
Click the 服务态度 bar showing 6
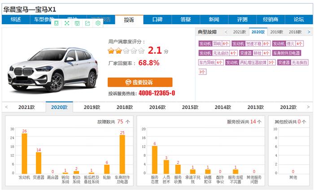pyautogui.click(x=155, y=160)
